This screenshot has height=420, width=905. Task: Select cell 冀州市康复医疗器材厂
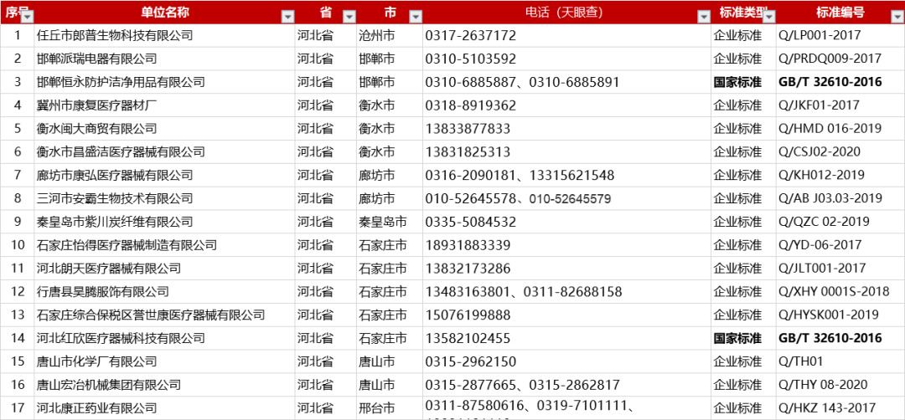pos(164,105)
